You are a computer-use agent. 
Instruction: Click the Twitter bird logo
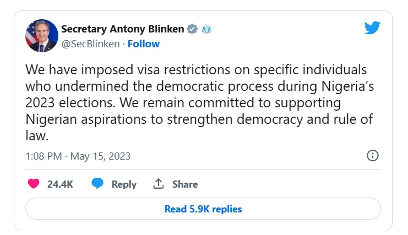pyautogui.click(x=372, y=28)
